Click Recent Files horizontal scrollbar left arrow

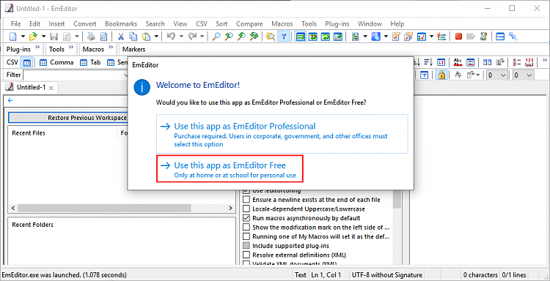13,209
